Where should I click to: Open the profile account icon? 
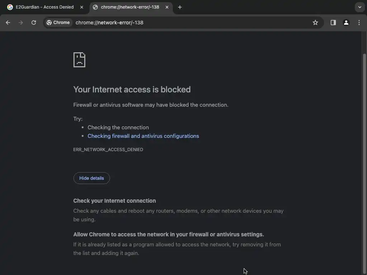tap(346, 23)
